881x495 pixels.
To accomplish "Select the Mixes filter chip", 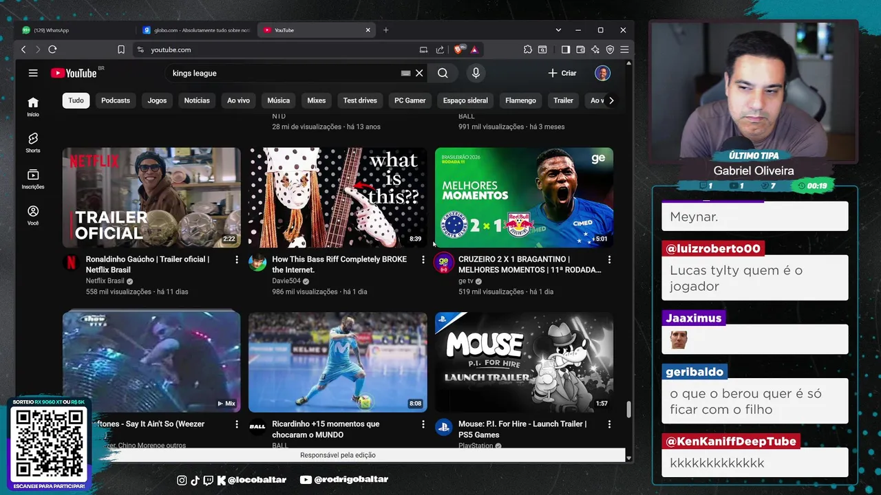I will click(317, 100).
